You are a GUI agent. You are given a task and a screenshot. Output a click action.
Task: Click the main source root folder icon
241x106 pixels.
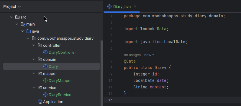coord(23,24)
